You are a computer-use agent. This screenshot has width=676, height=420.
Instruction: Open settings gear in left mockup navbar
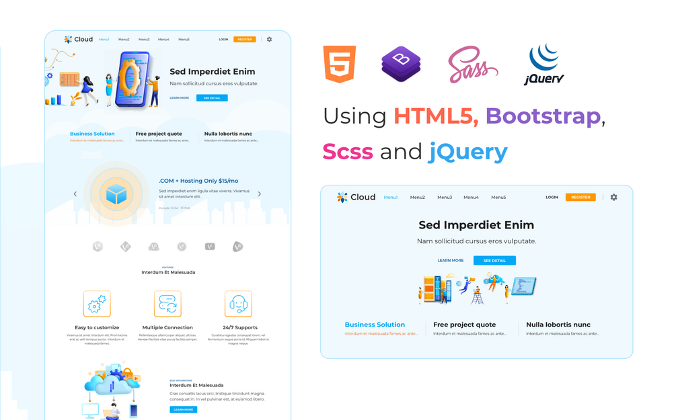point(270,39)
